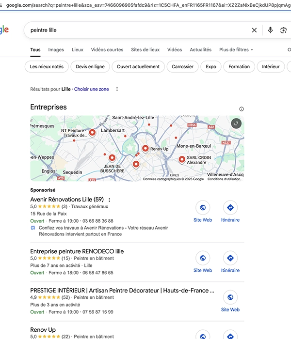Select the browser address bar URL
Image resolution: width=291 pixels, height=339 pixels.
148,5
